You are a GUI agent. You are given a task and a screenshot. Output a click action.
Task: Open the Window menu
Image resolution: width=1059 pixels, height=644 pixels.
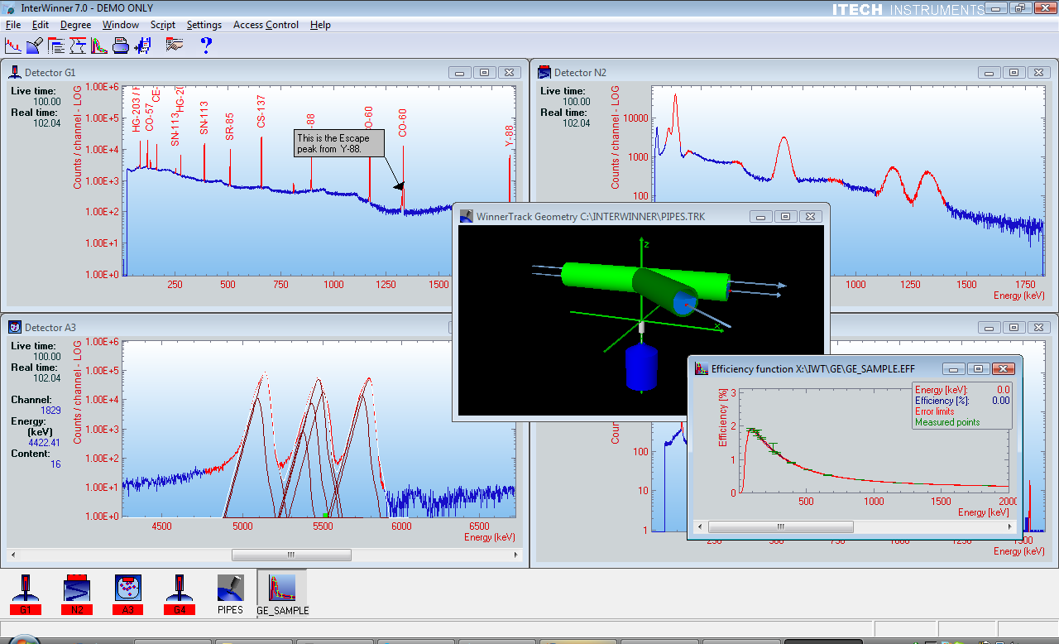tap(121, 25)
